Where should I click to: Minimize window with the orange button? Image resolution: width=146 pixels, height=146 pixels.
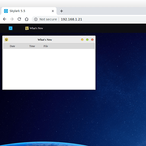(82, 40)
